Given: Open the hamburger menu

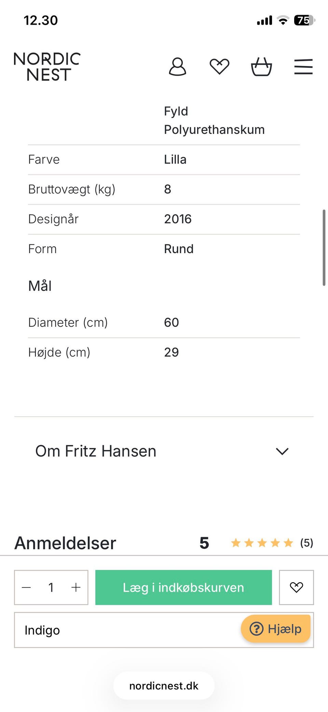Looking at the screenshot, I should point(303,66).
